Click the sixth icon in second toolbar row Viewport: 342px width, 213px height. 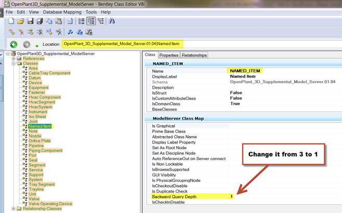tap(58, 32)
